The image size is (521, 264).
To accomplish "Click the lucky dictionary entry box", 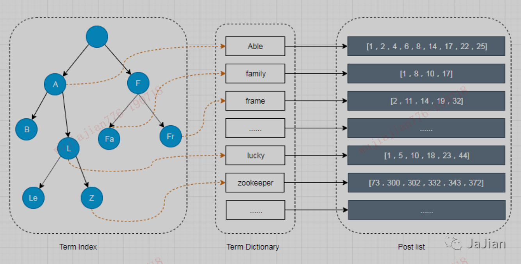I will [x=255, y=155].
